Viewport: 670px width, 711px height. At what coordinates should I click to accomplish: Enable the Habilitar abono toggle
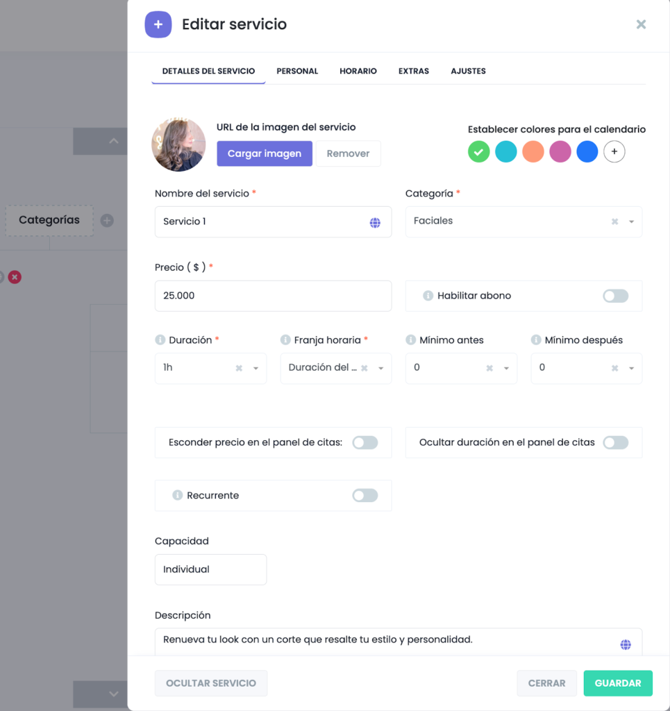coord(615,296)
